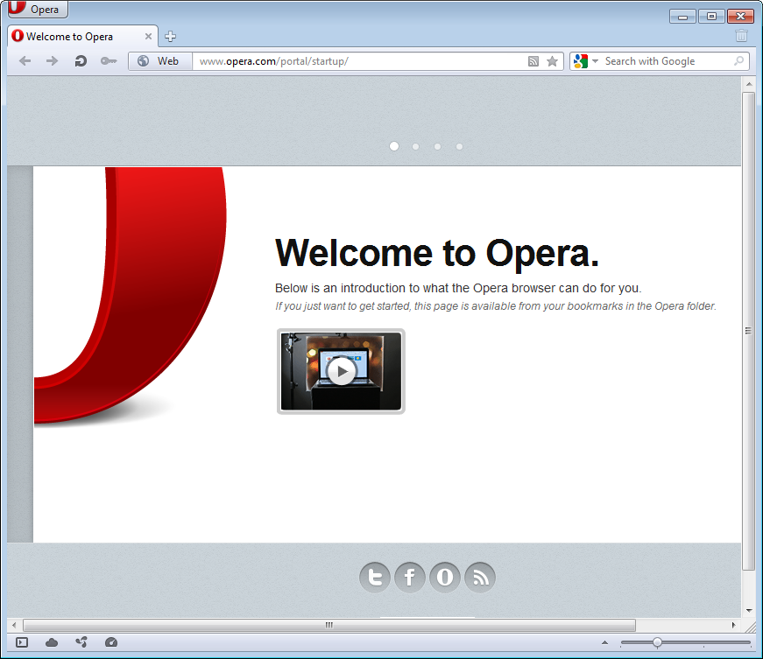
Task: Select the fourth slide indicator dot
Action: [459, 146]
